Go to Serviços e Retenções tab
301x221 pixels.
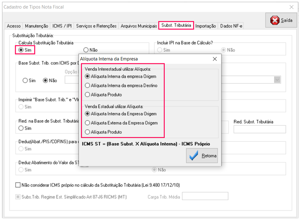[x=96, y=26]
